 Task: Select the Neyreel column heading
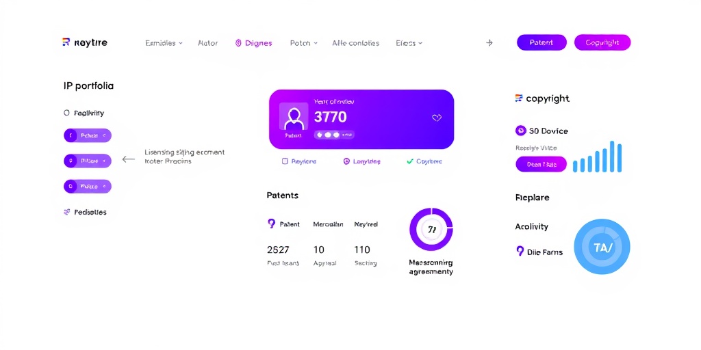pyautogui.click(x=366, y=224)
